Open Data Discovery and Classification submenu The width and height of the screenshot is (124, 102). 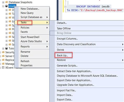[x=87, y=44]
